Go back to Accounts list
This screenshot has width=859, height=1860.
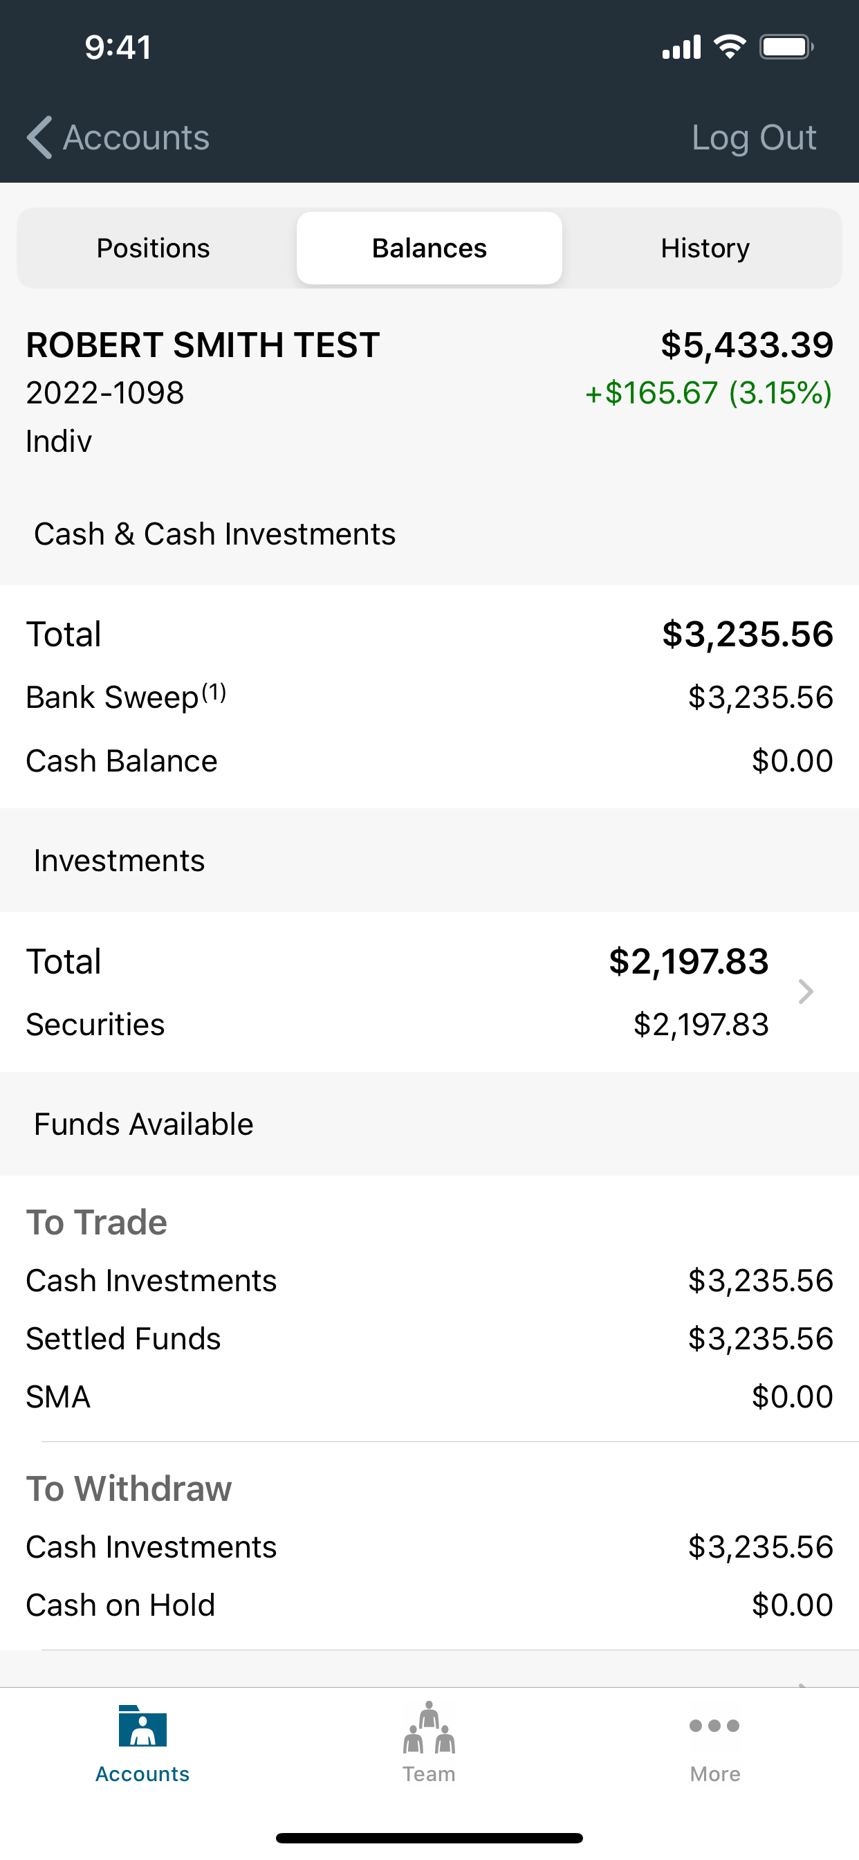(x=136, y=137)
